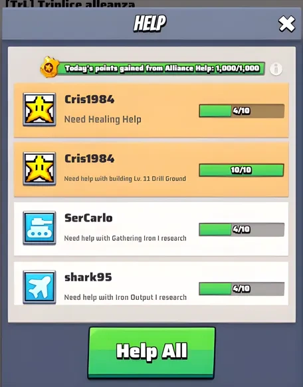The image size is (303, 387).
Task: Tap shark95's airplane avatar icon
Action: pyautogui.click(x=39, y=287)
